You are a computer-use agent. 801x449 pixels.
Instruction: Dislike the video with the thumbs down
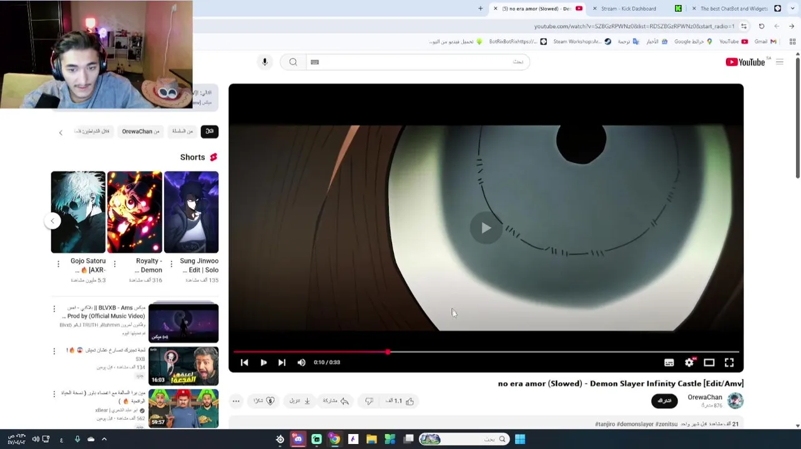pyautogui.click(x=369, y=401)
